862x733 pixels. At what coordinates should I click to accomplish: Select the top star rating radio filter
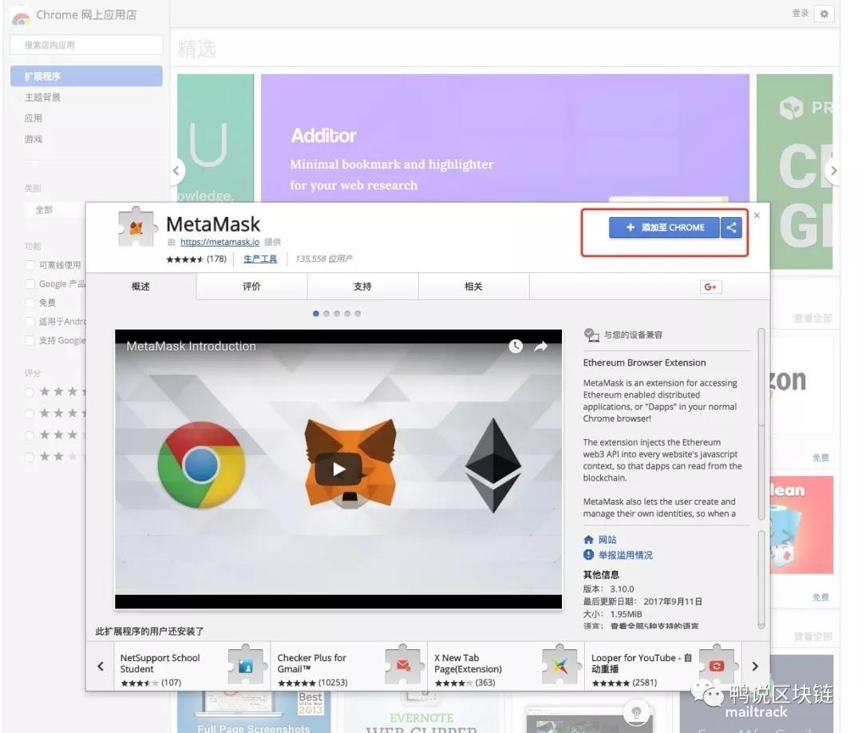30,391
